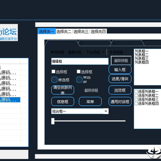Open the 输入框 button

(120, 69)
